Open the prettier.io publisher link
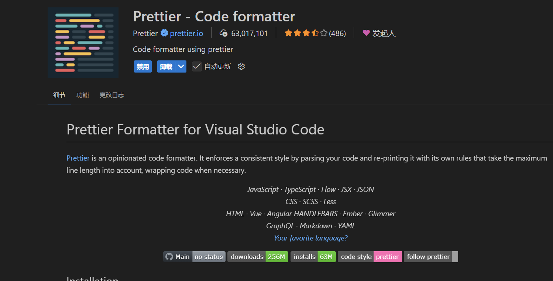 186,34
